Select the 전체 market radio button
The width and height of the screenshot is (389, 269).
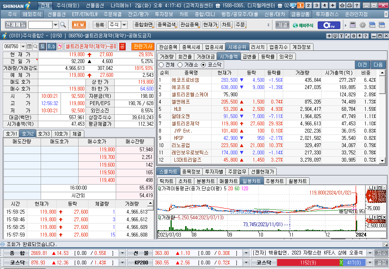(161, 65)
